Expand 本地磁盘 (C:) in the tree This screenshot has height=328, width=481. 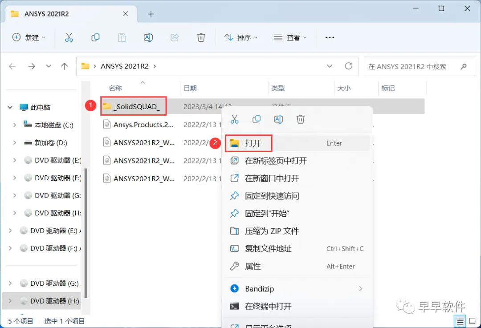[14, 125]
